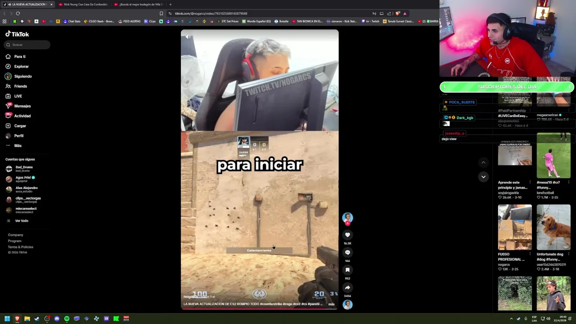576x324 pixels.
Task: Expand the Más options menu
Action: tap(13, 146)
